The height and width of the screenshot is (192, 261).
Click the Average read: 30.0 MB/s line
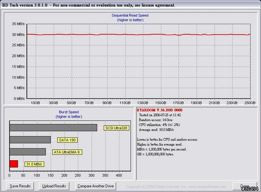156,130
